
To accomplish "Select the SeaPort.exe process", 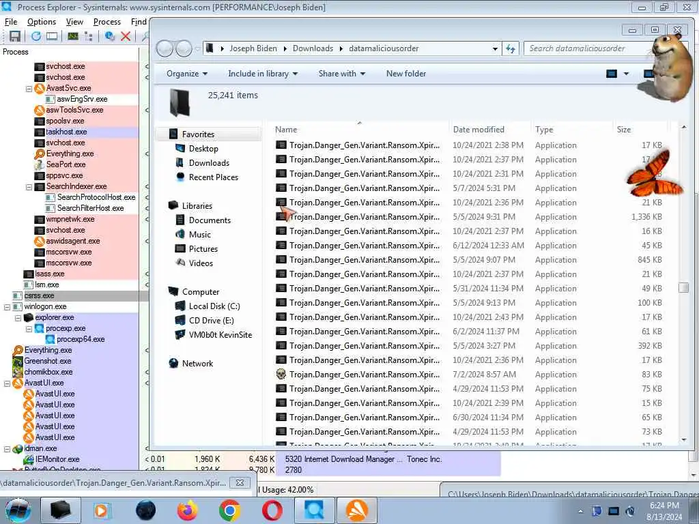I will point(66,164).
